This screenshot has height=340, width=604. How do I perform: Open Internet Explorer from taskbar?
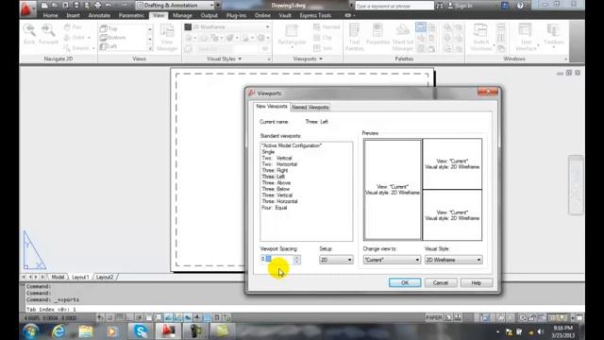(x=59, y=331)
